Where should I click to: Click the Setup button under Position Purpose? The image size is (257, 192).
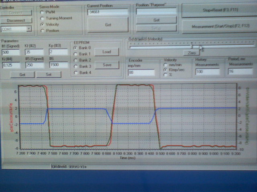(x=156, y=28)
